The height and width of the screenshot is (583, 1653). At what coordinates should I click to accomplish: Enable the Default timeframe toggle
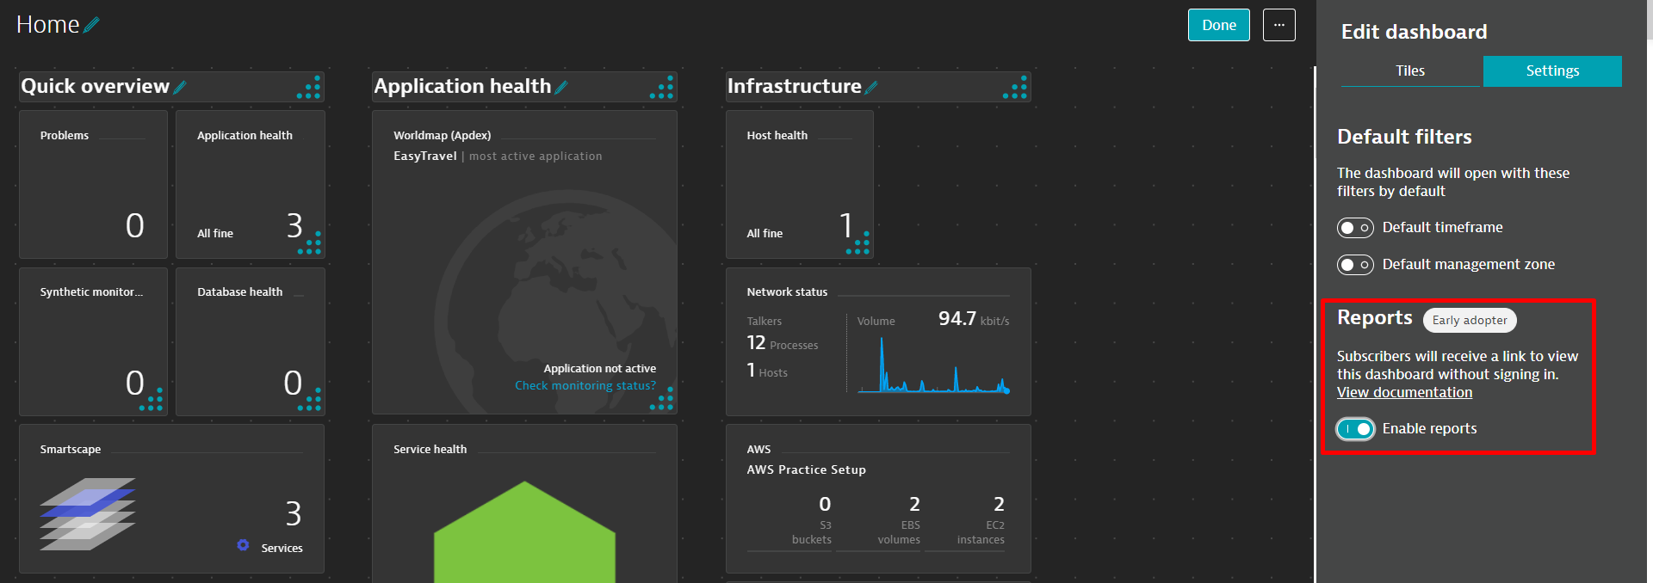coord(1354,228)
